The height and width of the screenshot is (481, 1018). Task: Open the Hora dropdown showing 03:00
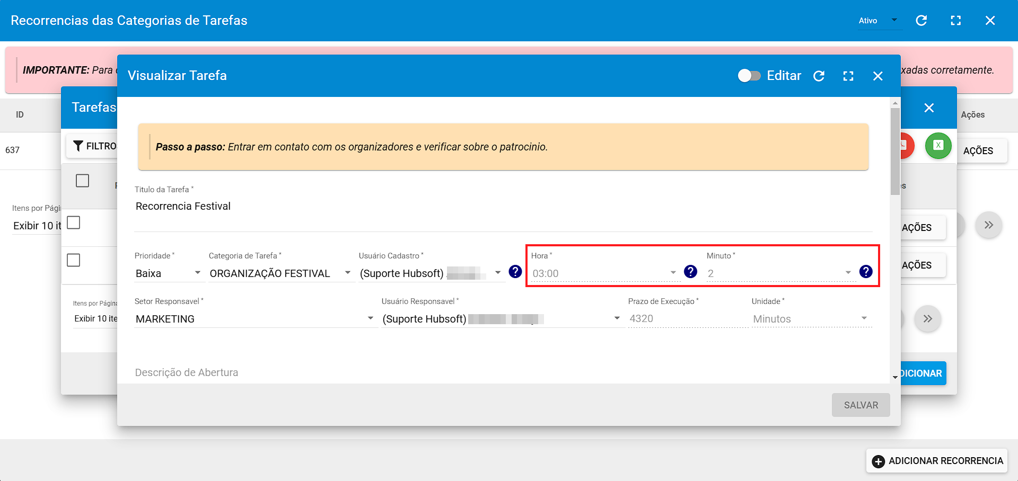[x=605, y=273]
